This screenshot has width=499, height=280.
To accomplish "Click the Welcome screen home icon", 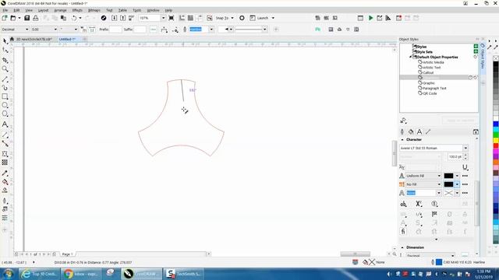I will tap(12, 39).
